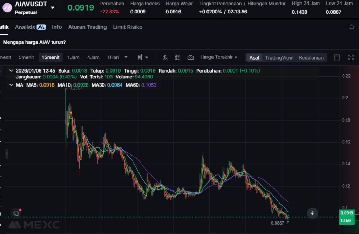Click the notification bell icon
Image resolution: width=359 pixels, height=234 pixels.
point(351,27)
